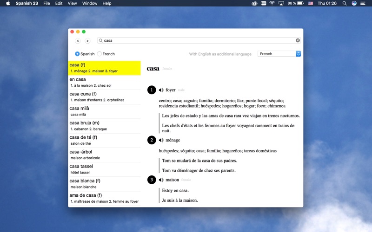372x232 pixels.
Task: Select the 'casa bruja (m)' entry
Action: [x=104, y=126]
